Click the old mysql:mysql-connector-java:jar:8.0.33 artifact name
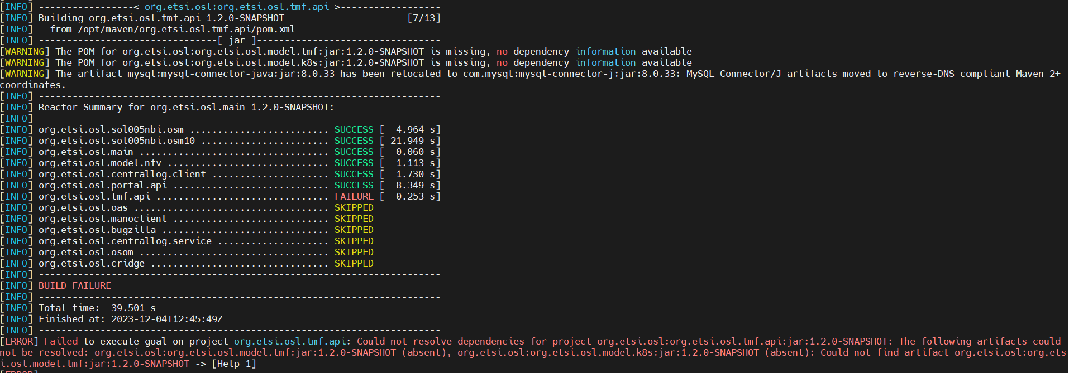This screenshot has height=373, width=1069. tap(231, 74)
